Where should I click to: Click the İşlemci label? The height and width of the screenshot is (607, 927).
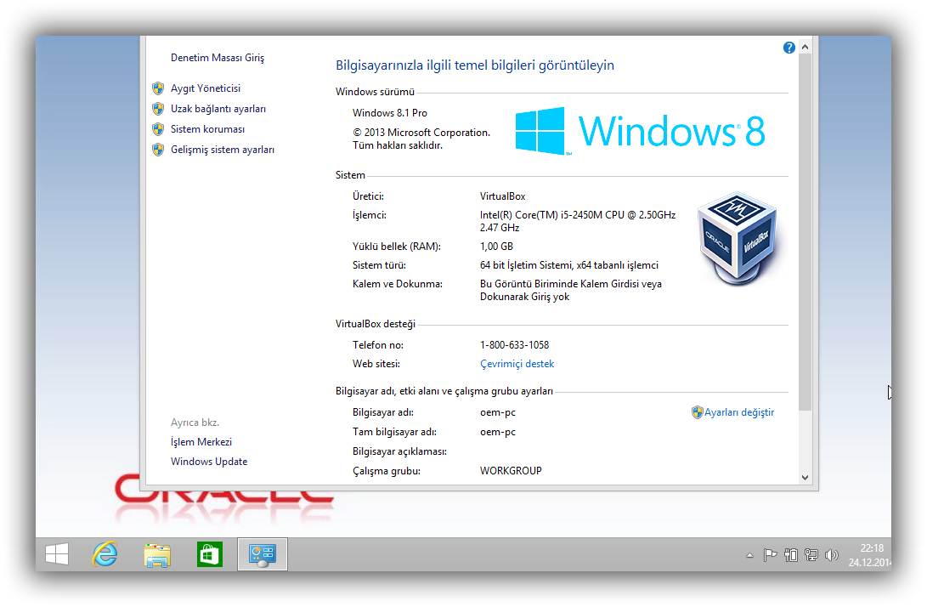tap(370, 215)
